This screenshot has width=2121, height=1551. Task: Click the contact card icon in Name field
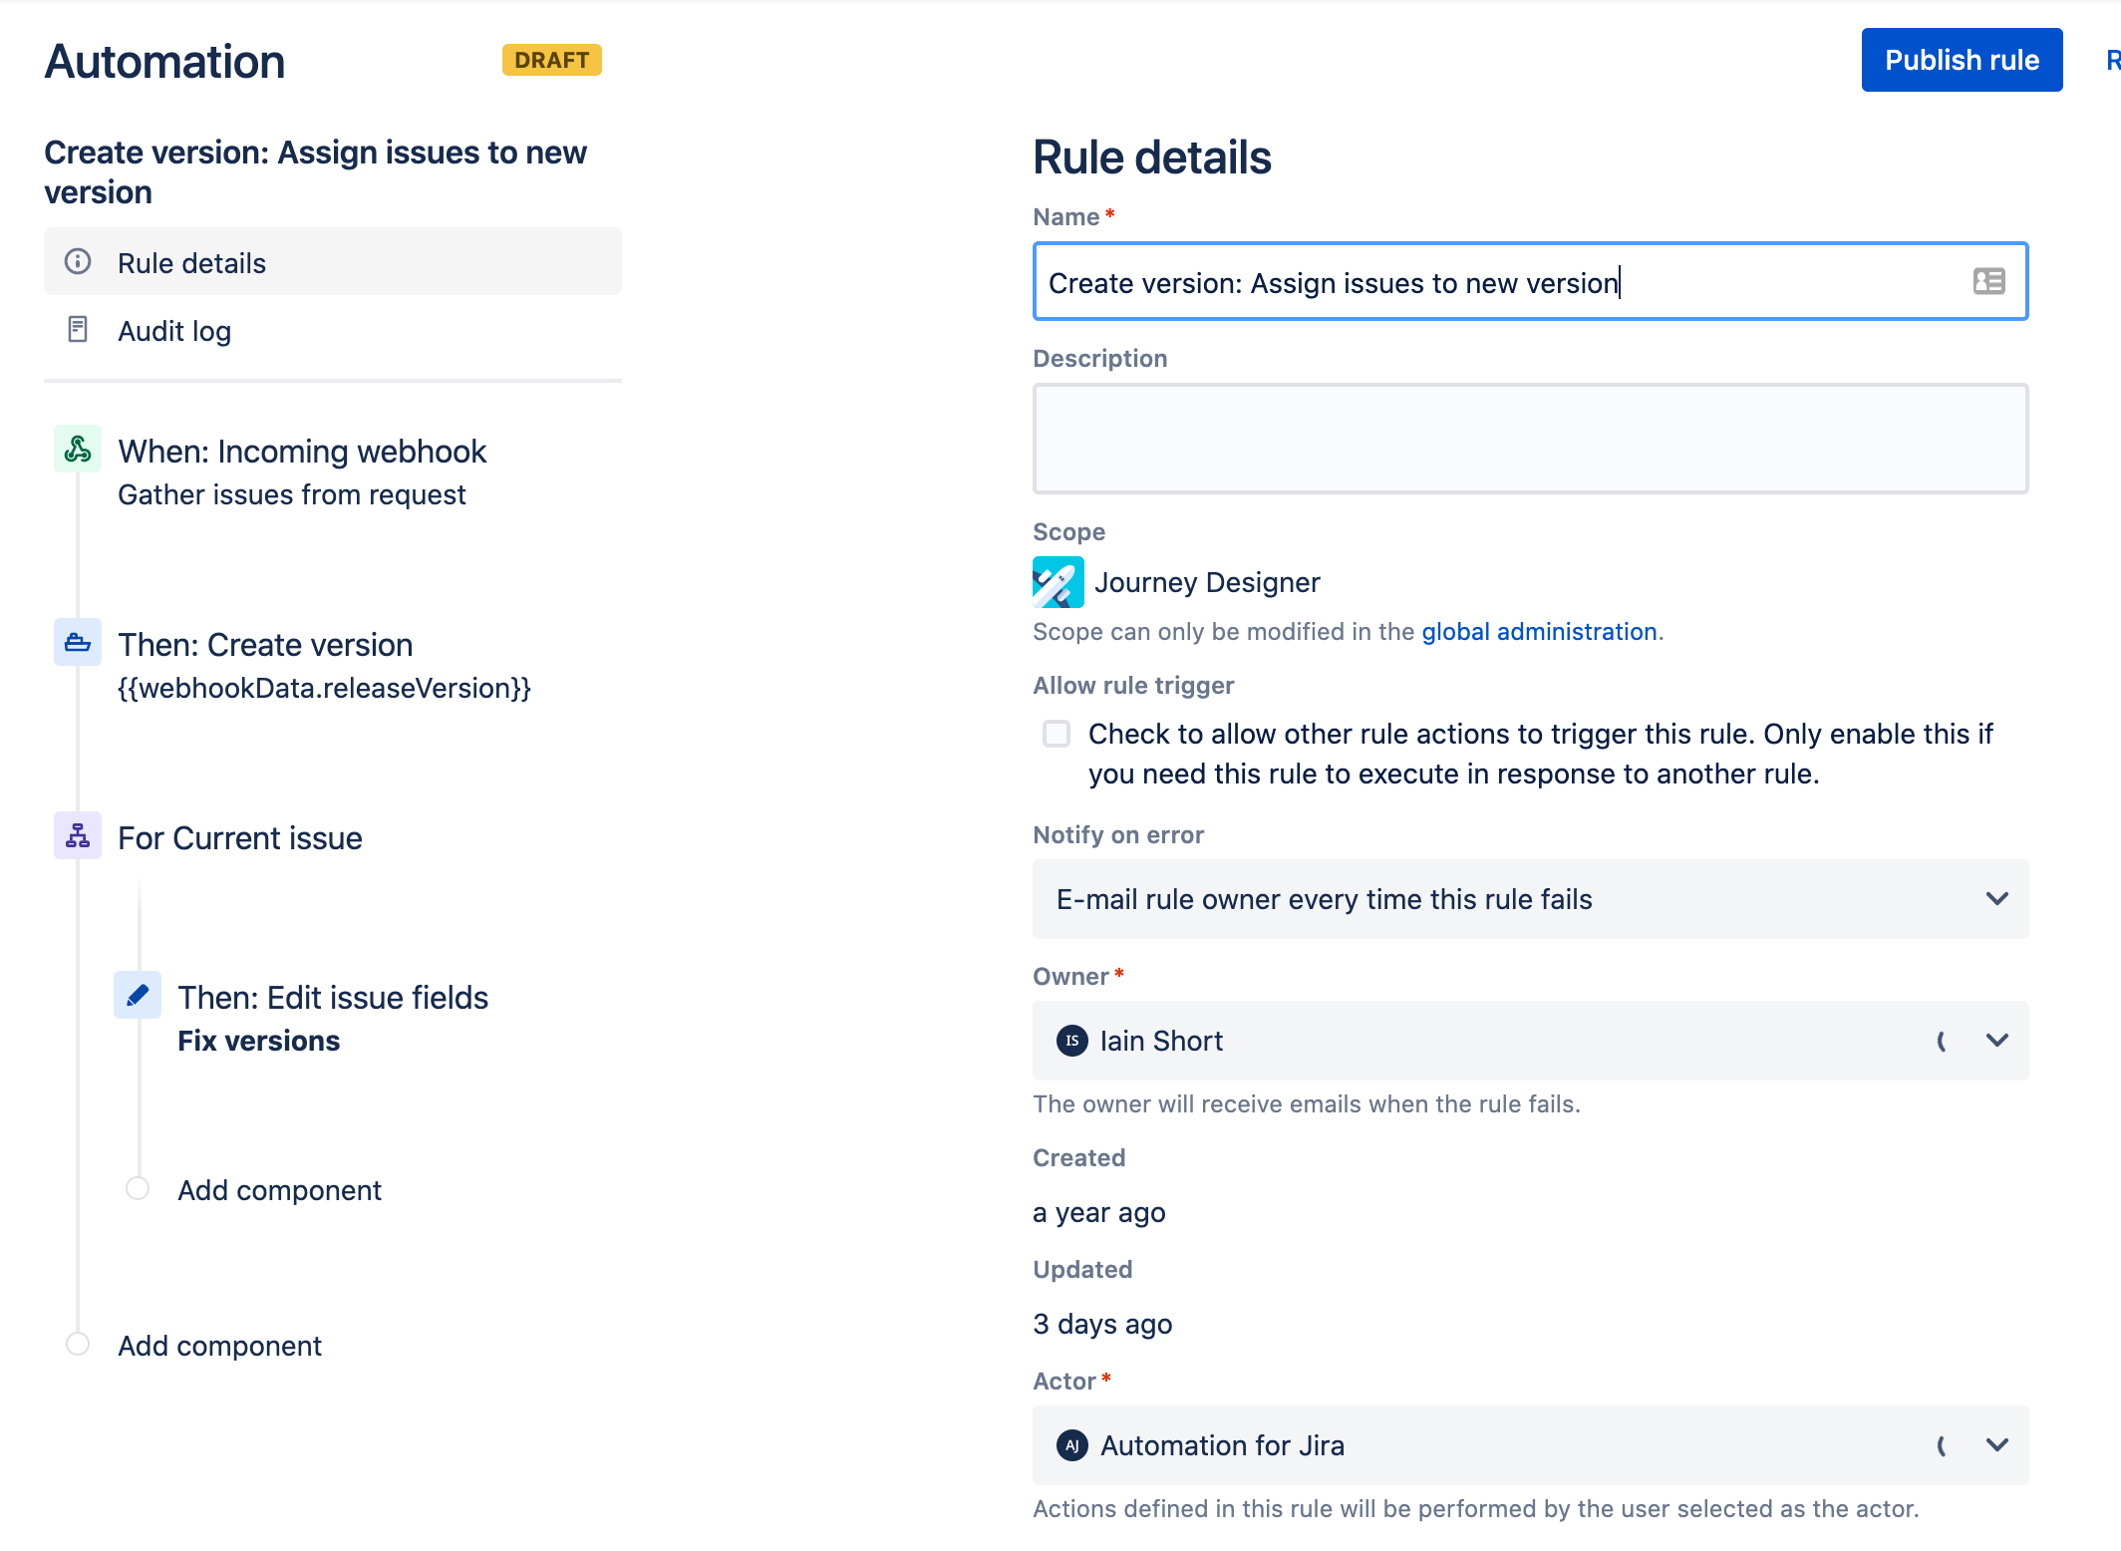tap(1988, 281)
